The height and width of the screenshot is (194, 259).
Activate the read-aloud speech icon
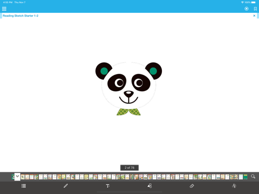[234, 186]
